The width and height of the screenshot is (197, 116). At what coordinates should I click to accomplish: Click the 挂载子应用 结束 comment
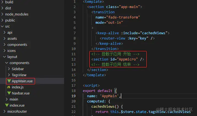[x=115, y=64]
